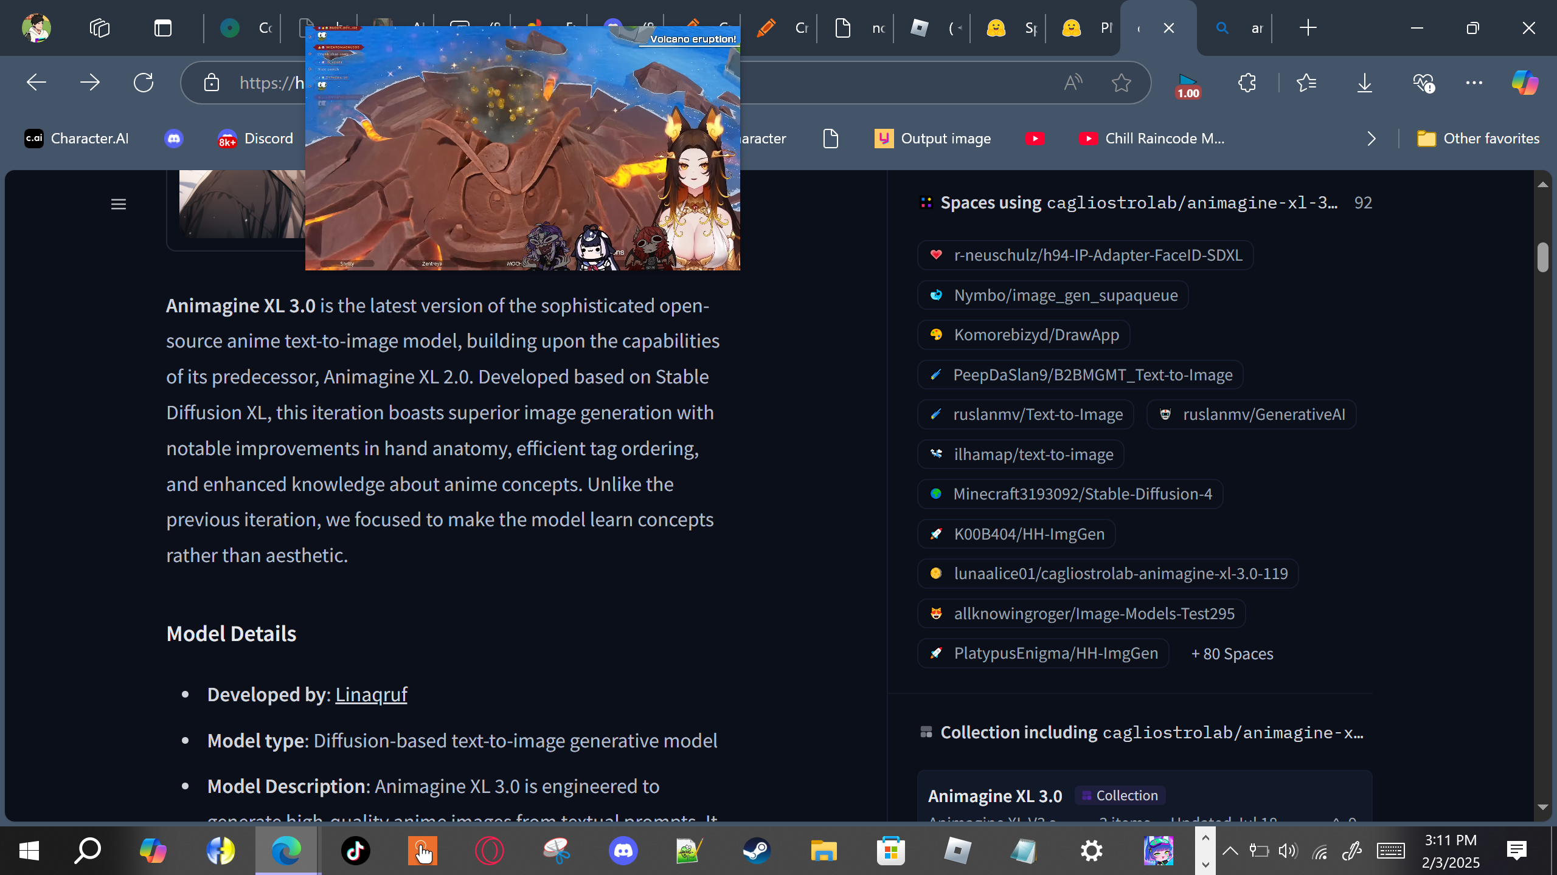This screenshot has width=1557, height=875.
Task: Close the active browser tab
Action: click(x=1169, y=28)
